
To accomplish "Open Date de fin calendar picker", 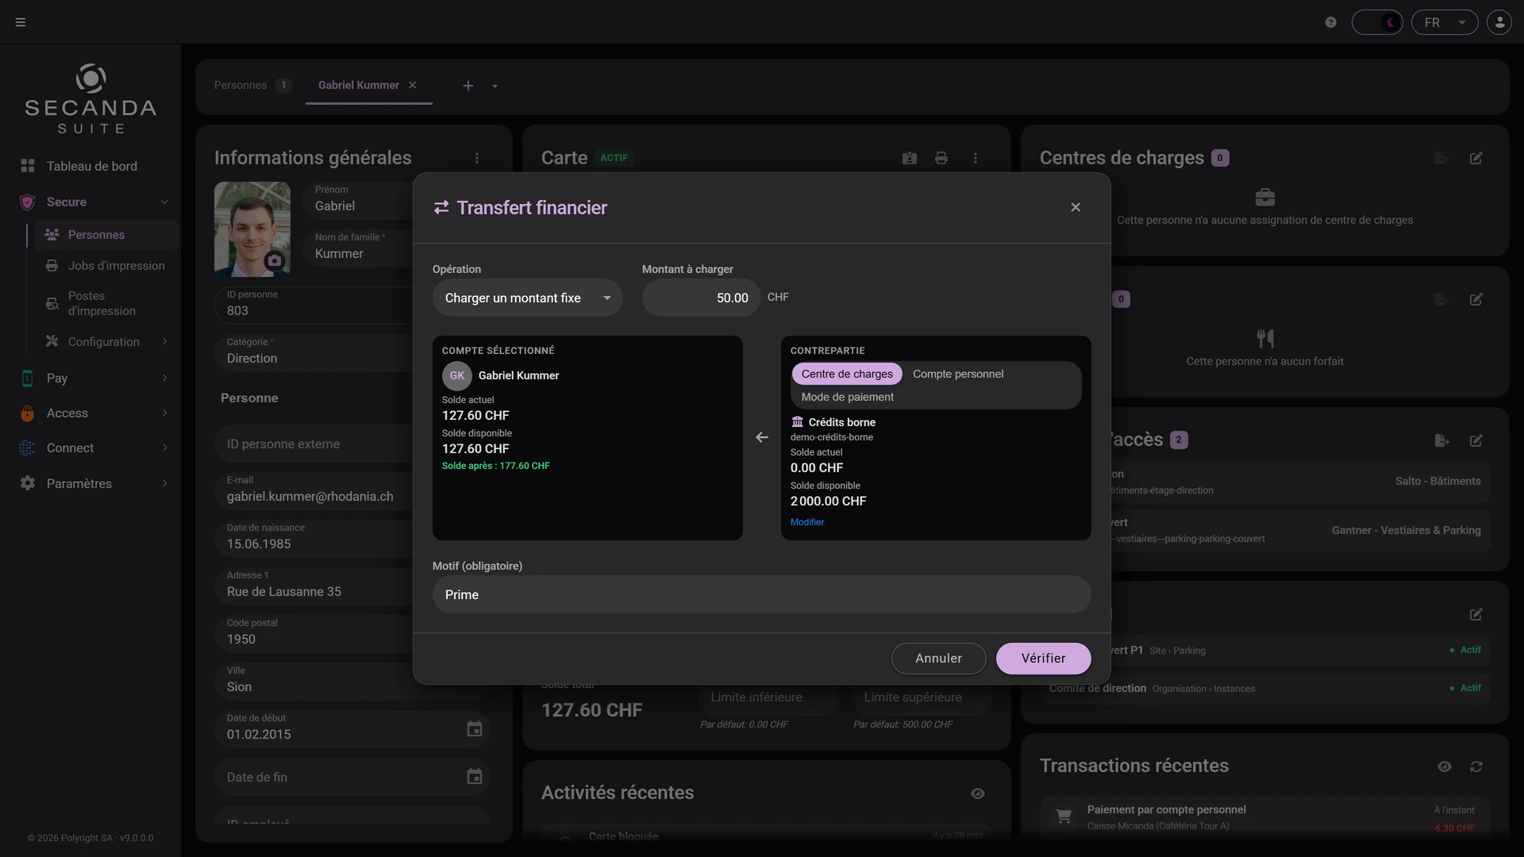I will pos(475,777).
